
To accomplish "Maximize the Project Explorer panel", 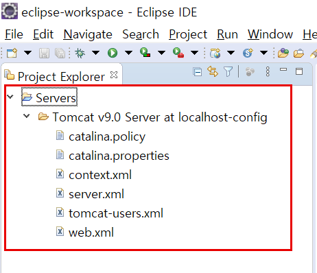I will 299,71.
